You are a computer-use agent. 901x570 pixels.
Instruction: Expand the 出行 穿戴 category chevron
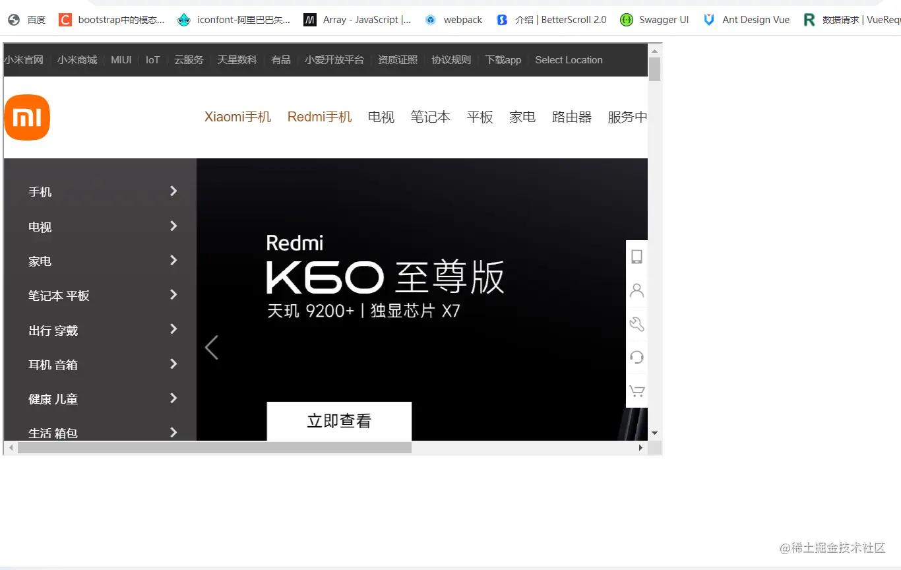173,329
